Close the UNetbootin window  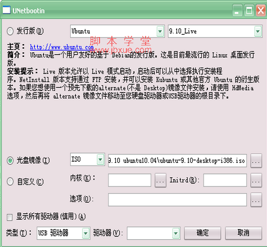261,11
